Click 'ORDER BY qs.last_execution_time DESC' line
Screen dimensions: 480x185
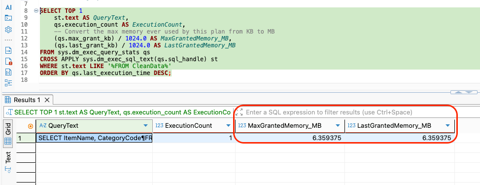pos(105,73)
